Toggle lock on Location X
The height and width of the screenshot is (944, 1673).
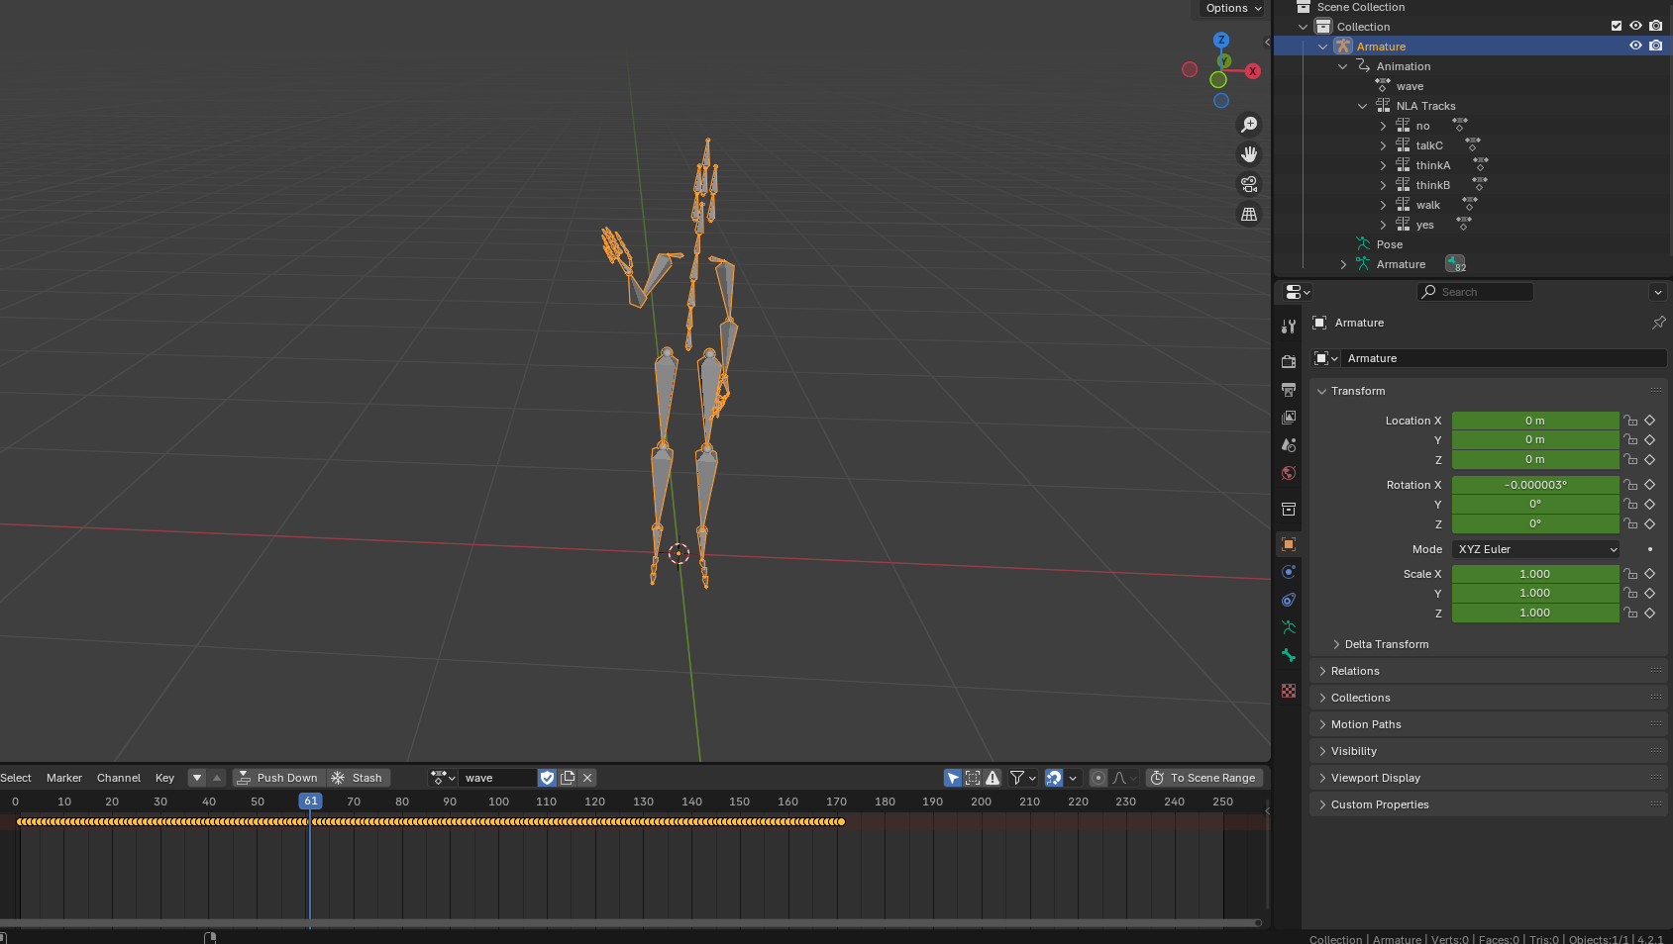[x=1630, y=421]
